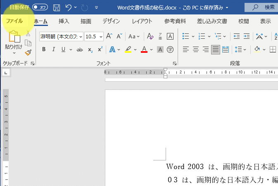Open the レイアウト tab
This screenshot has width=278, height=186.
142,21
